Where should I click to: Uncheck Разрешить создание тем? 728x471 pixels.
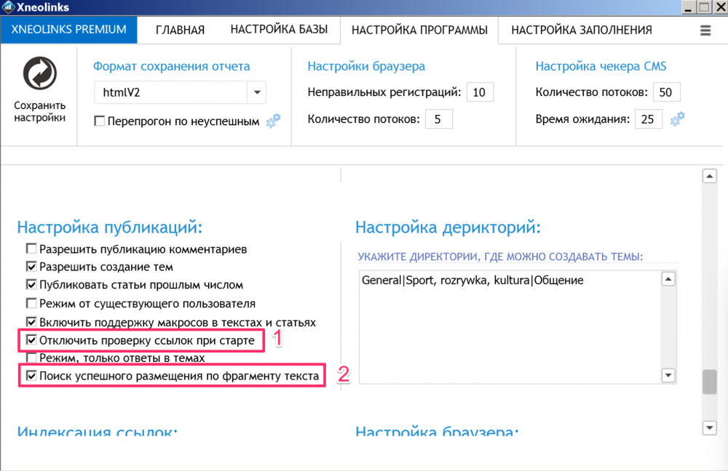(31, 267)
